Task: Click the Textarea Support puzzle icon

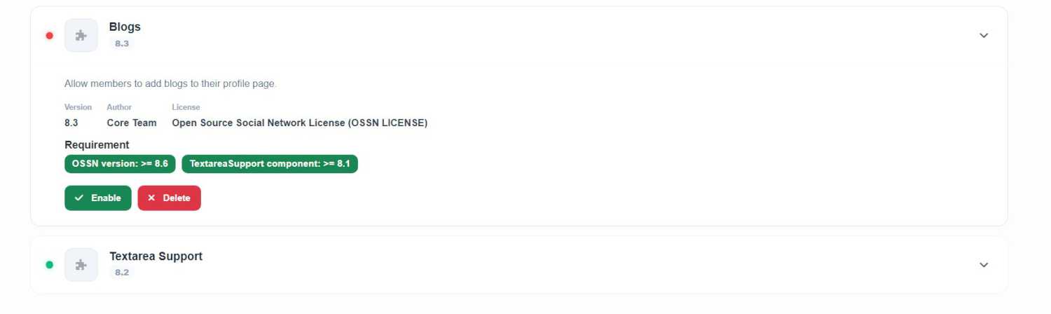Action: 81,265
